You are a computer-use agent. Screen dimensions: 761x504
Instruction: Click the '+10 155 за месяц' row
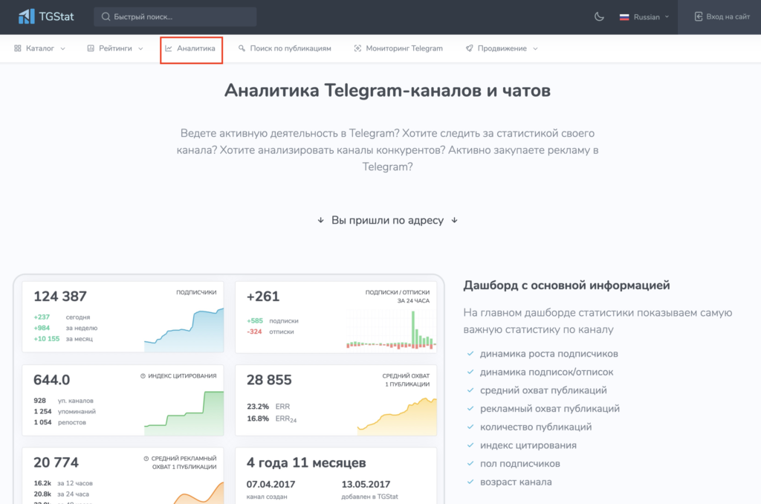[63, 339]
